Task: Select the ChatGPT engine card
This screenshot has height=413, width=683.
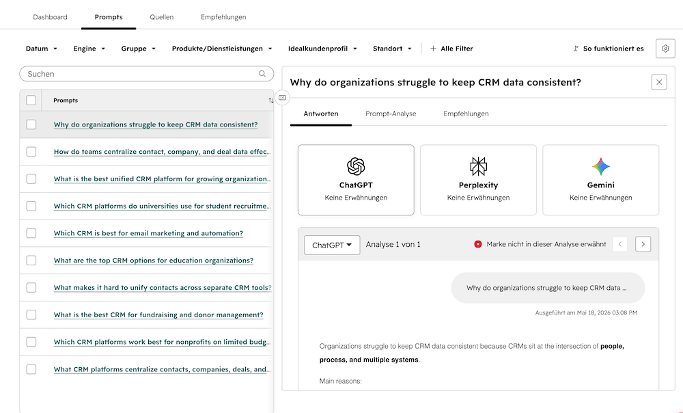Action: 356,180
